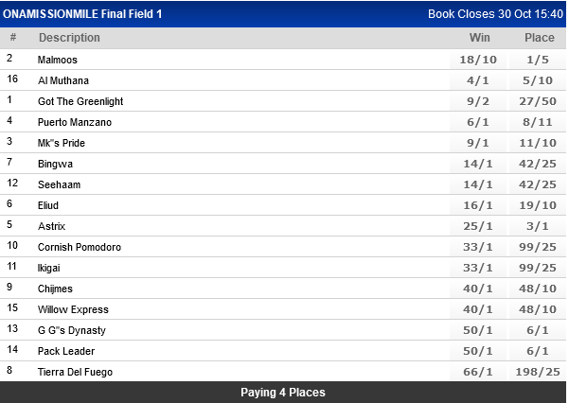Click Al Muthana win odds 4/1
Image resolution: width=569 pixels, height=403 pixels.
click(x=479, y=80)
